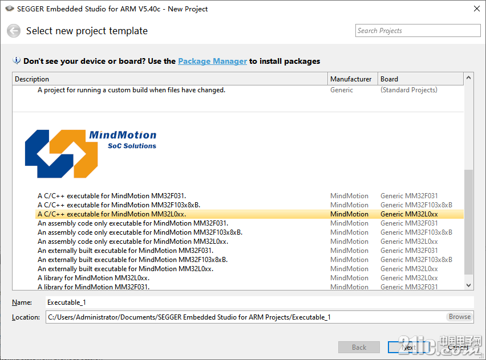
Task: Select externally built executable for MM32L0xx
Action: [x=249, y=269]
